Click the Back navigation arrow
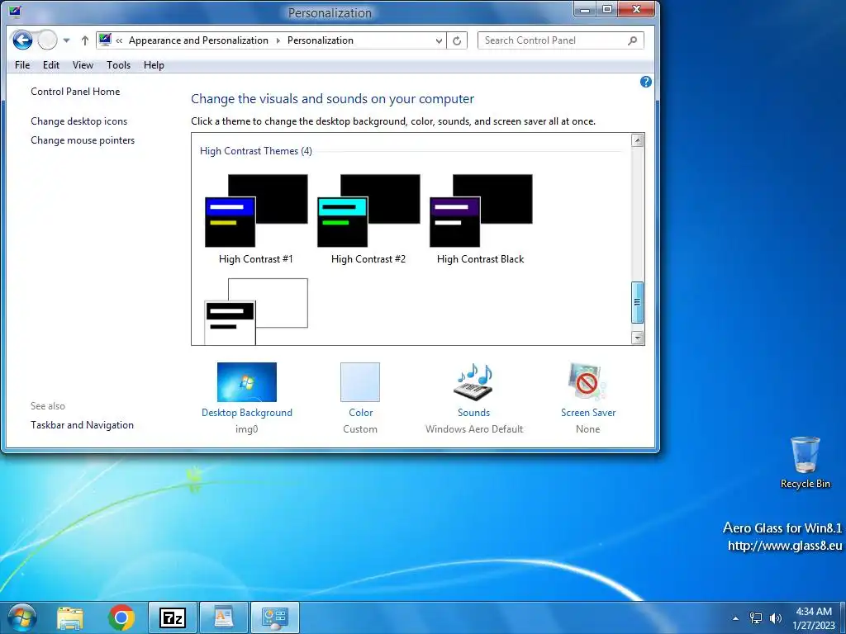The height and width of the screenshot is (634, 846). 22,40
